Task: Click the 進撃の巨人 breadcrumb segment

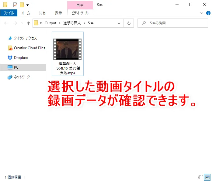Action: click(x=72, y=23)
